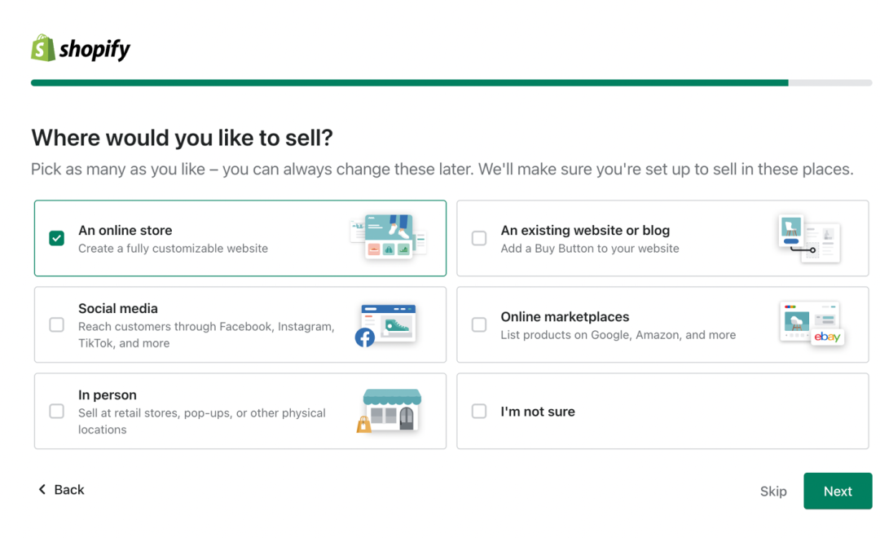Go Back to the previous step

tap(61, 489)
